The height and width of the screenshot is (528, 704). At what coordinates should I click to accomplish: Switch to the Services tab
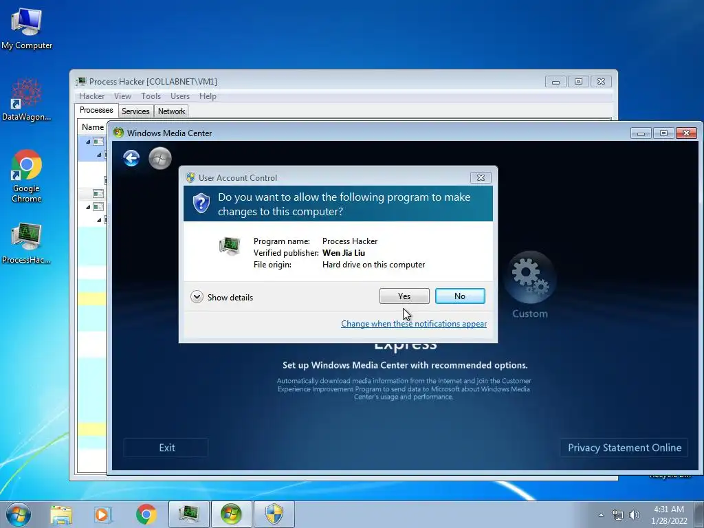tap(135, 111)
